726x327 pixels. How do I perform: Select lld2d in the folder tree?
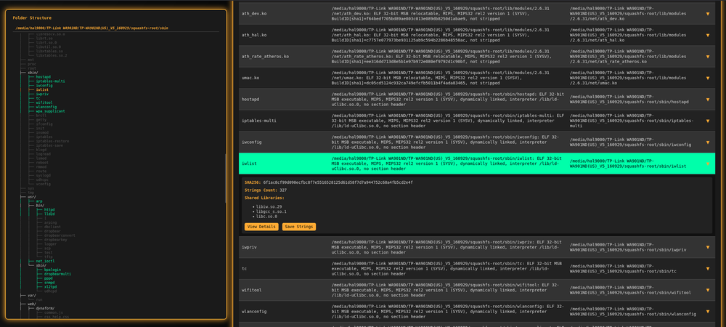pyautogui.click(x=49, y=214)
